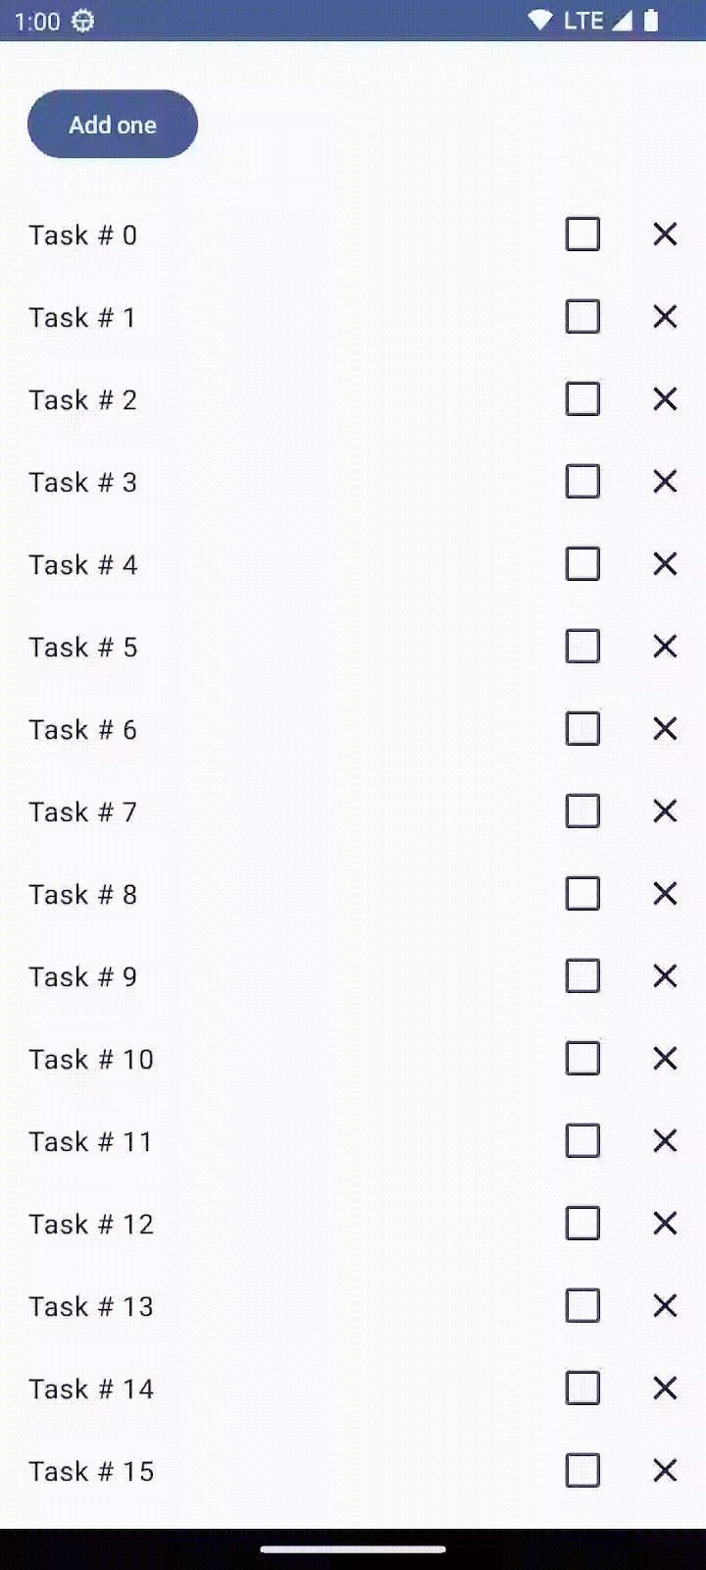
Task: Click the X icon next to Task # 5
Action: 664,646
